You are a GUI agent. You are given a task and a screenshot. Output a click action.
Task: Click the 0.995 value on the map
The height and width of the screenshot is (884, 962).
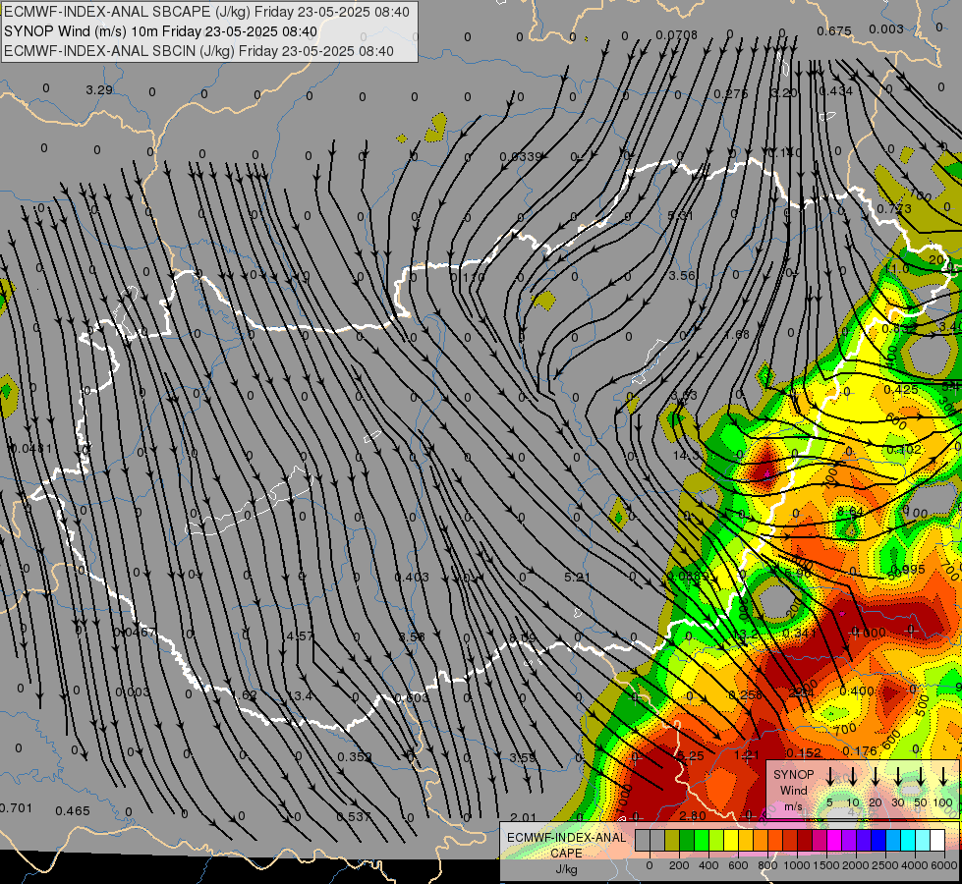pos(908,570)
